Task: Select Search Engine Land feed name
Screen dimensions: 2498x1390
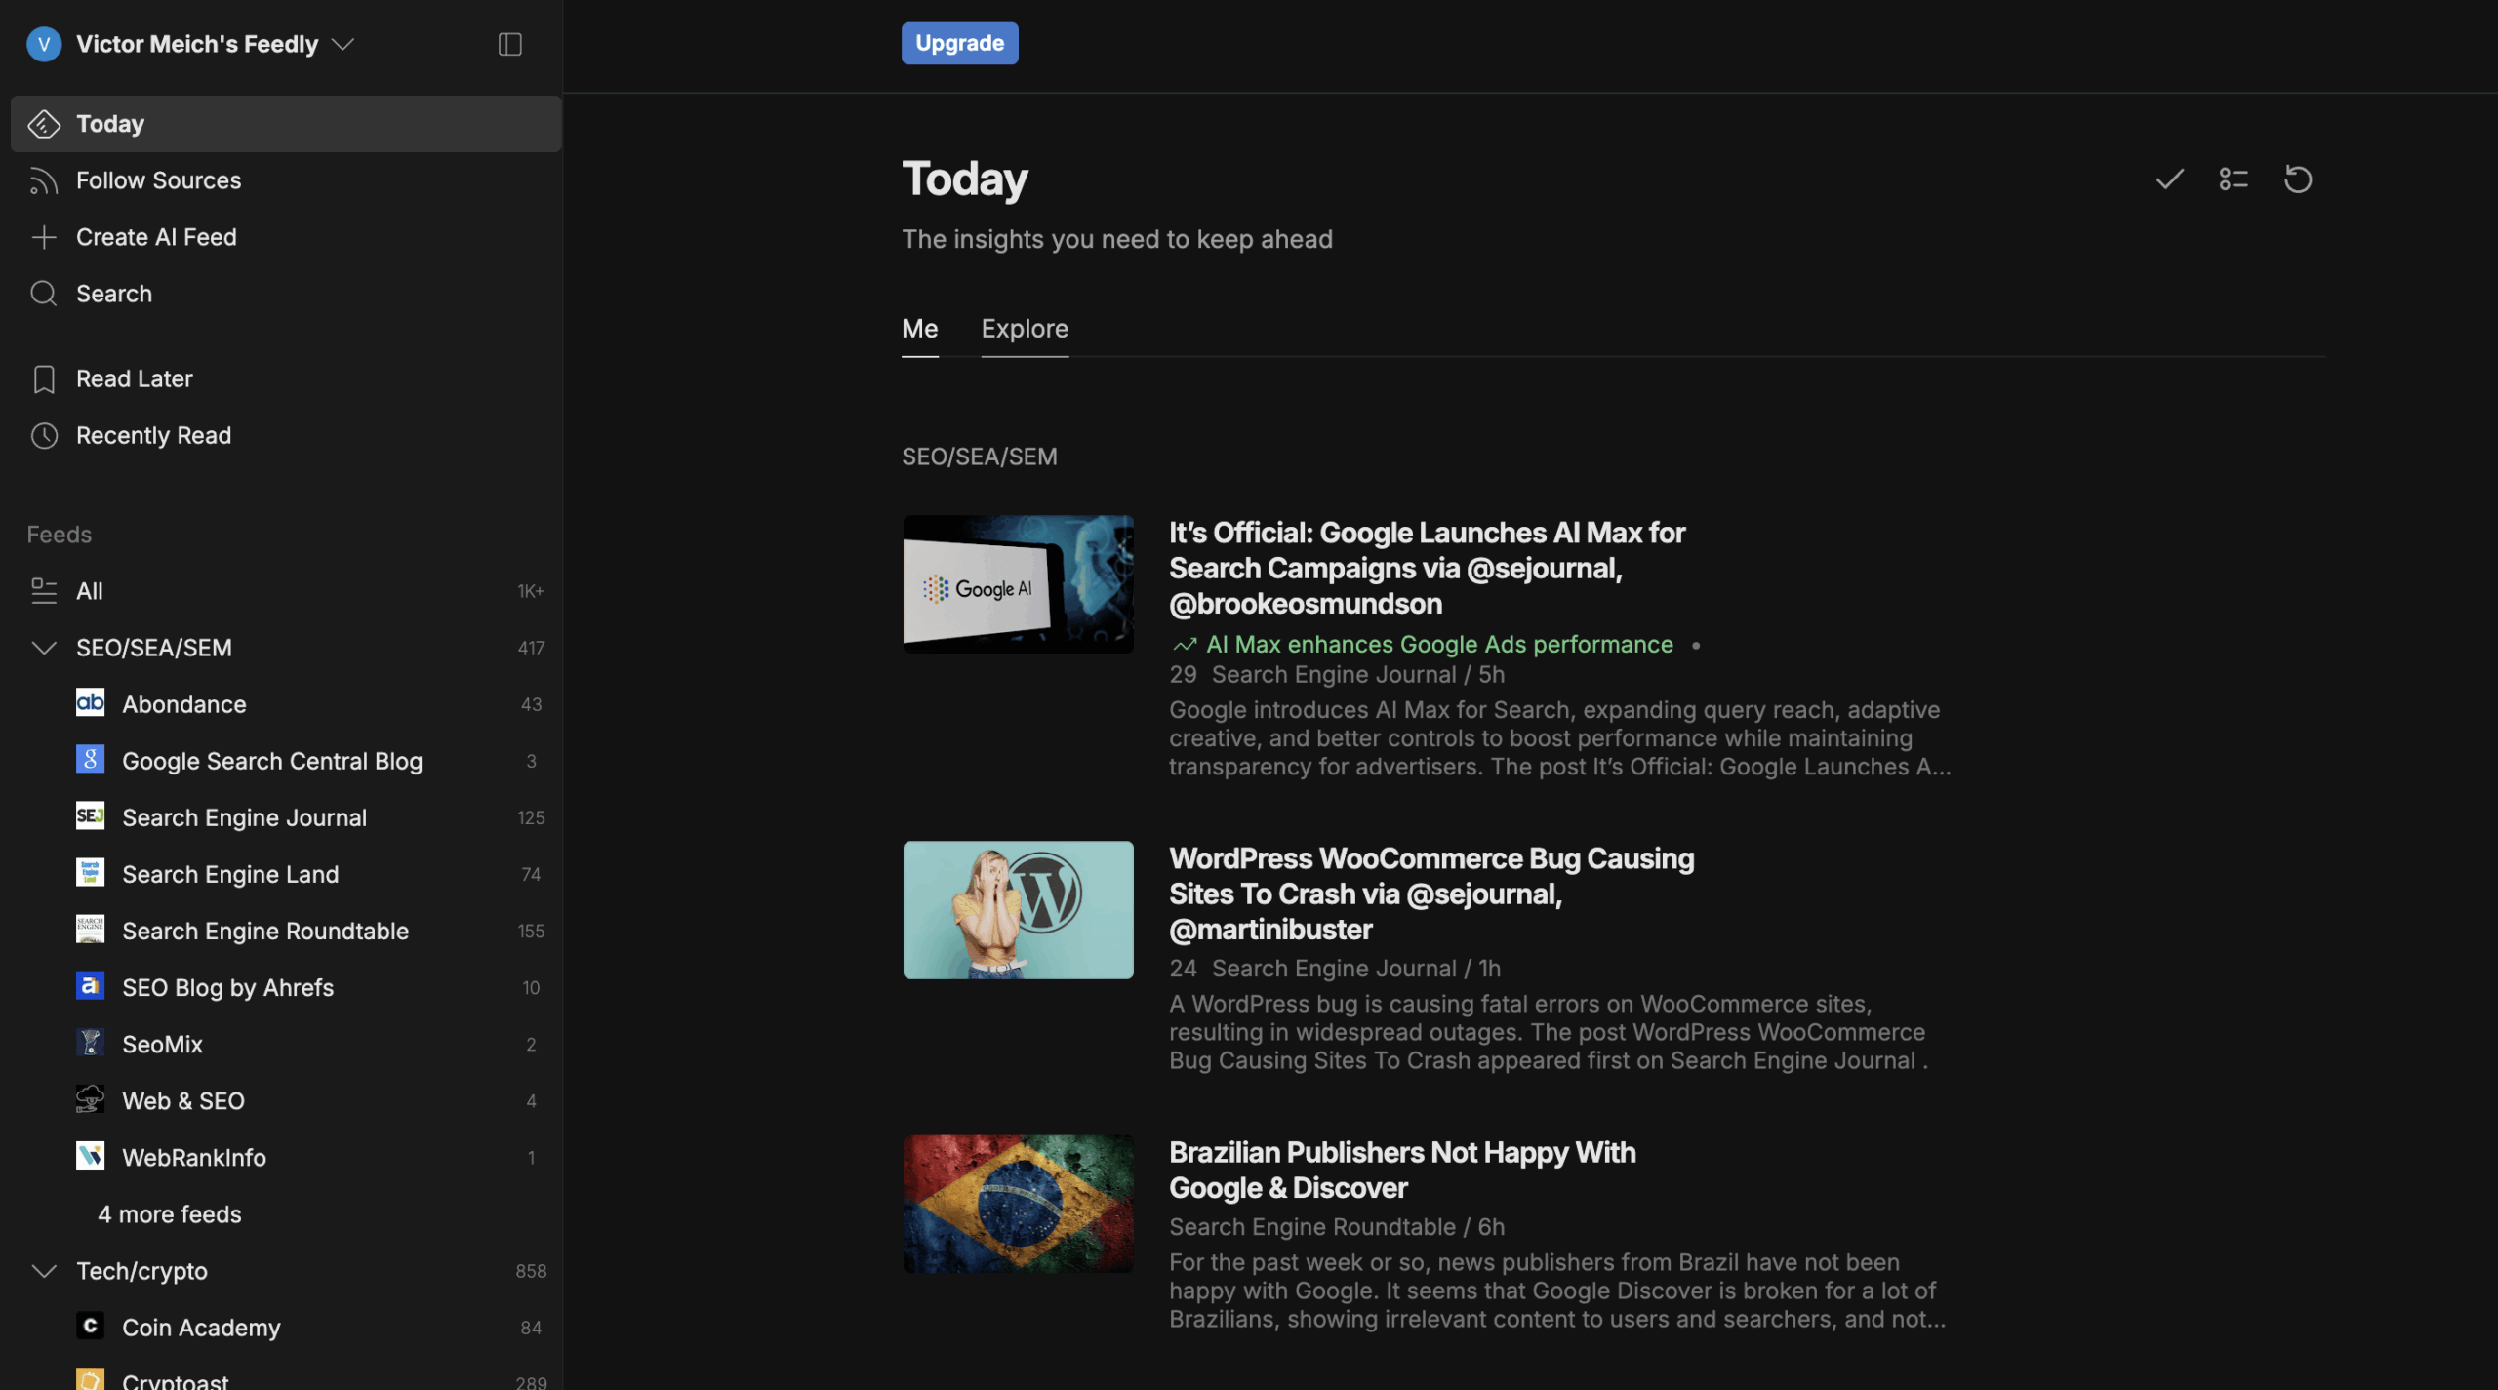Action: (x=230, y=874)
